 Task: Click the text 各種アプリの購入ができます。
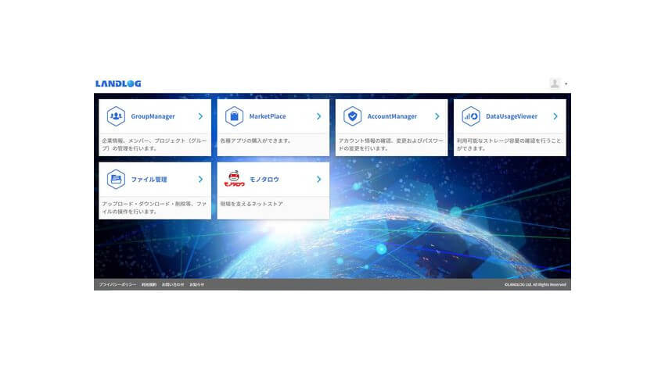pyautogui.click(x=256, y=141)
